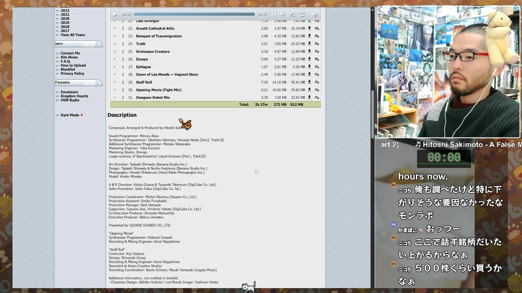Play arrow beside Truth track

coord(115,44)
